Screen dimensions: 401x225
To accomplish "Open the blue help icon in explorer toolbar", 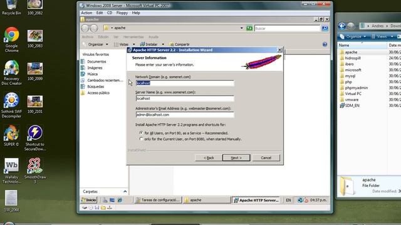I will click(325, 44).
